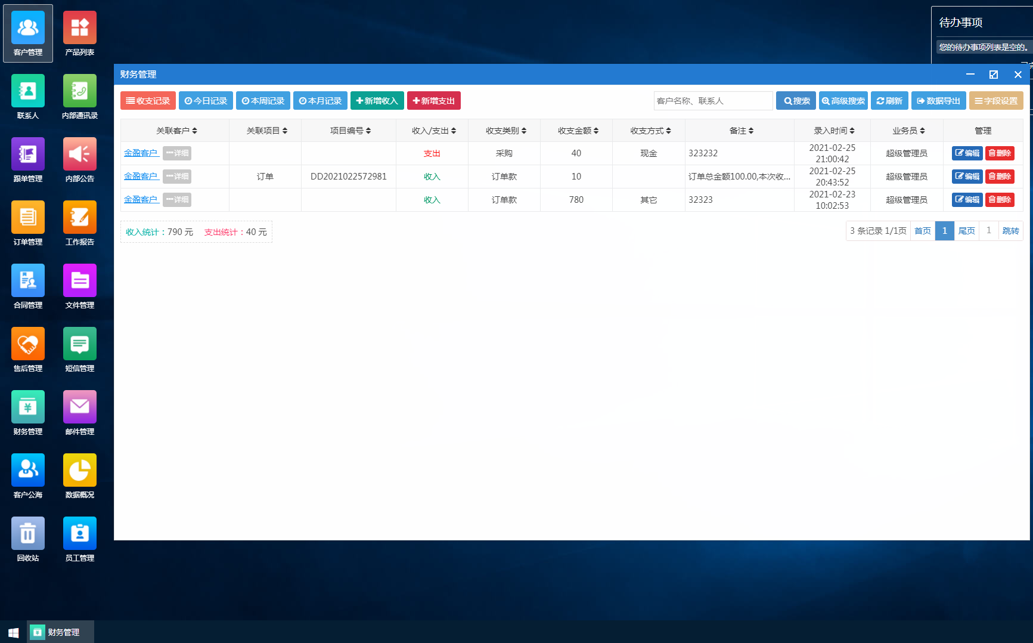Launch the 文件管理 icon
The height and width of the screenshot is (643, 1033).
tap(80, 286)
